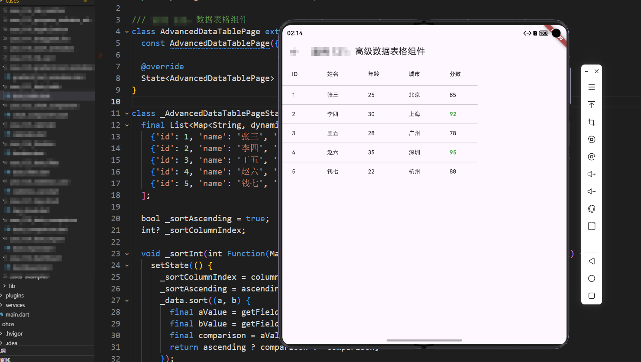
Task: Sort the table by the 姓名 column header
Action: (x=333, y=74)
